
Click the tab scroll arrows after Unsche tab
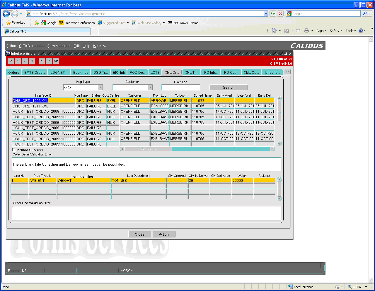tap(287, 72)
